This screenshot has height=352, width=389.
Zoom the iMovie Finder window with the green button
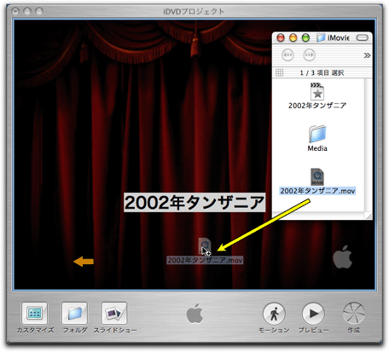pyautogui.click(x=305, y=38)
